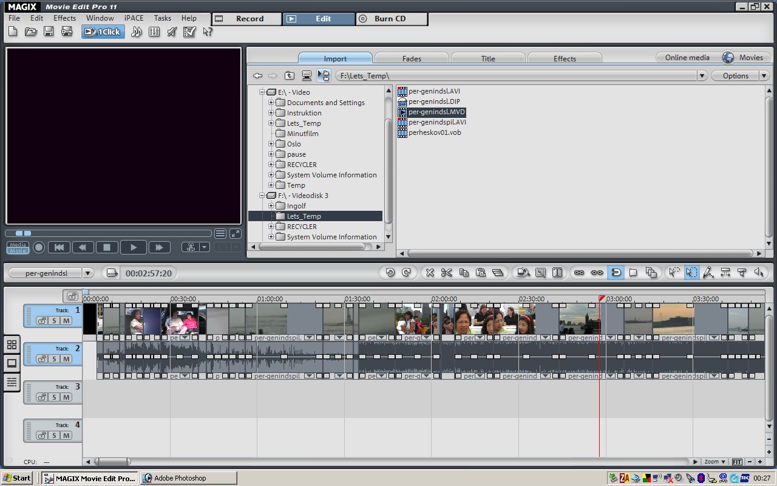Create a new project with the blank page icon

point(13,32)
